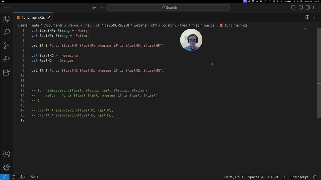321x180 pixels.
Task: Change language mode from Kotlinscript
Action: [299, 177]
